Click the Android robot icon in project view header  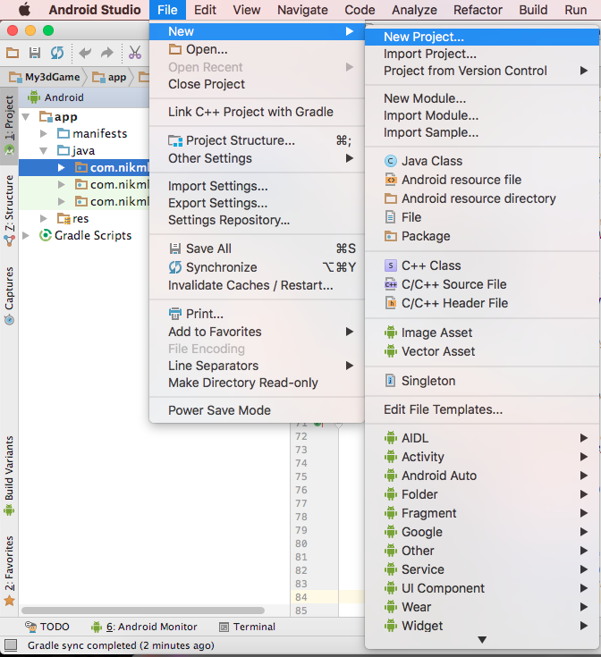pyautogui.click(x=33, y=97)
